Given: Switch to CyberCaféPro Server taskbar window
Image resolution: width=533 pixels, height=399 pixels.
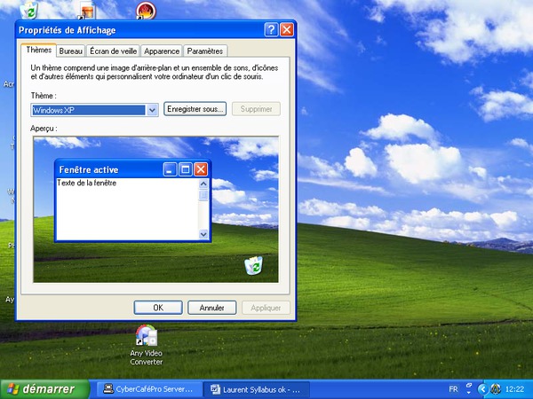Looking at the screenshot, I should tap(147, 388).
